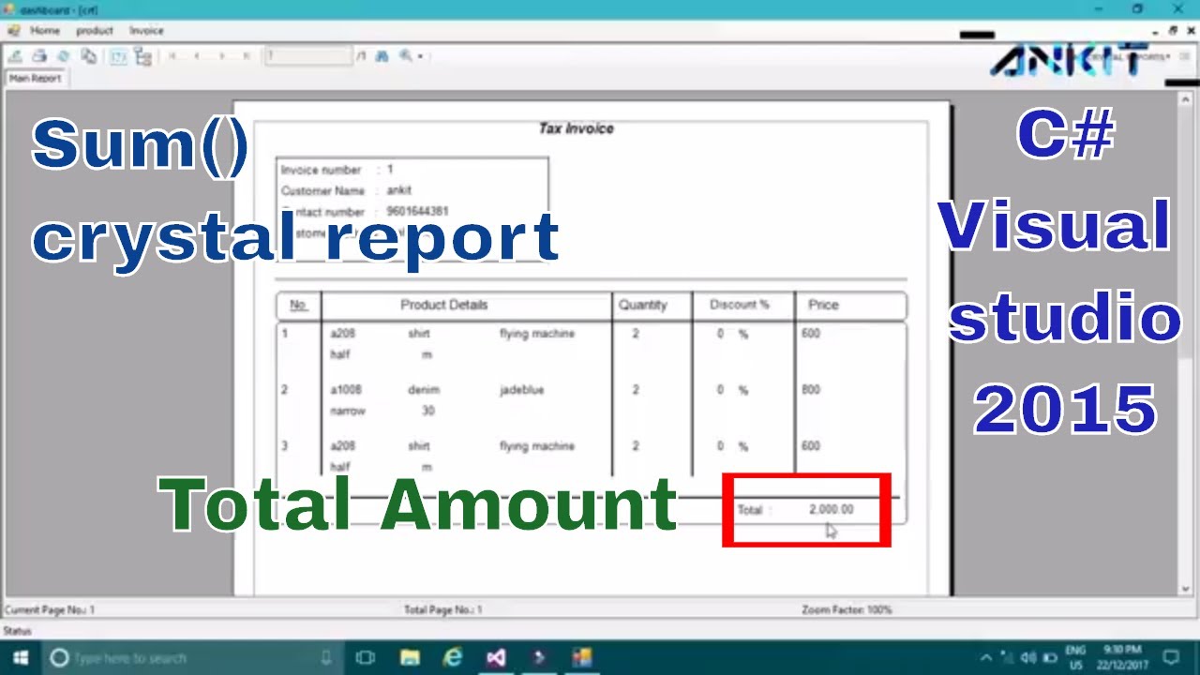Click the Export Report toolbar icon
Screen dimensions: 1200x675
(15, 56)
